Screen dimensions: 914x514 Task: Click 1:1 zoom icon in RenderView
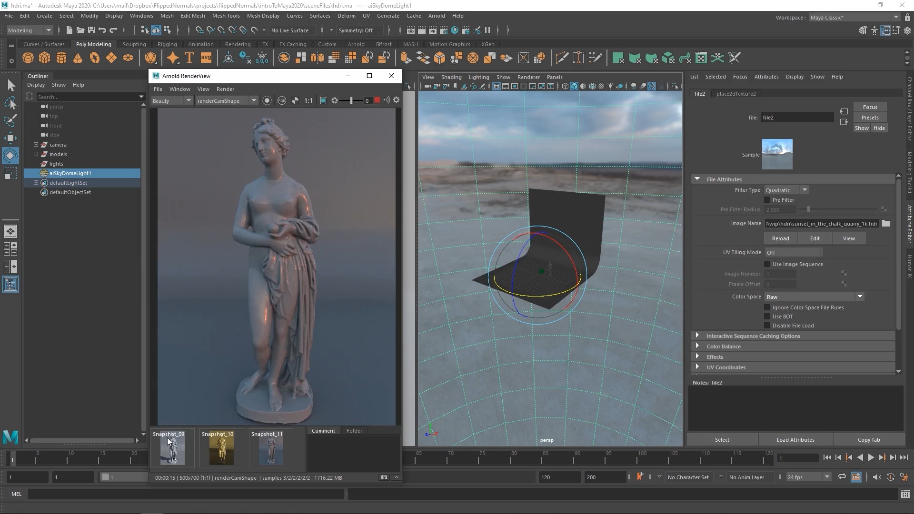tap(308, 100)
